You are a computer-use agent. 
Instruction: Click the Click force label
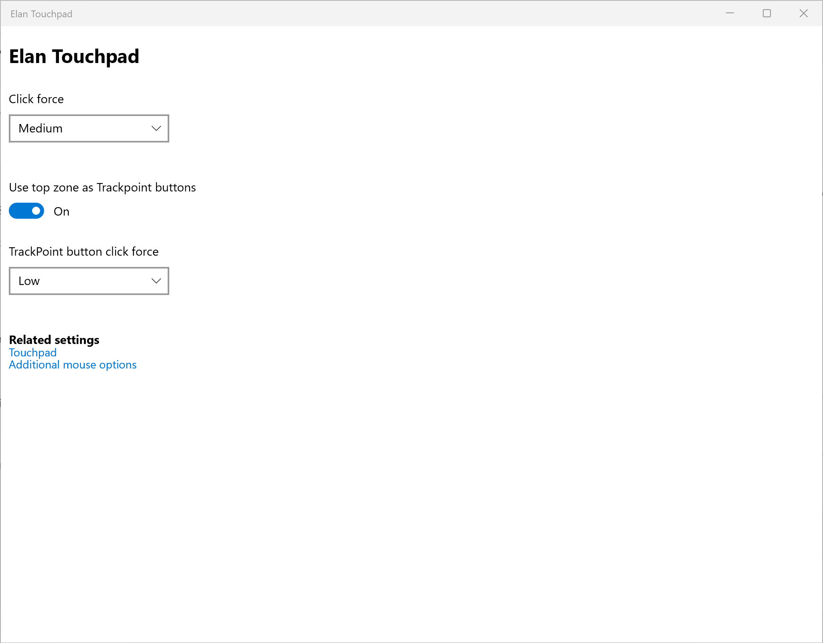[x=36, y=99]
